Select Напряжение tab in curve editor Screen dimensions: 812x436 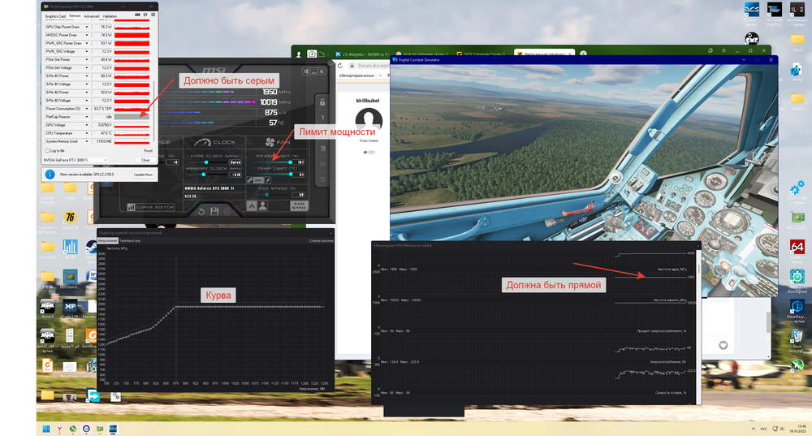(x=107, y=241)
